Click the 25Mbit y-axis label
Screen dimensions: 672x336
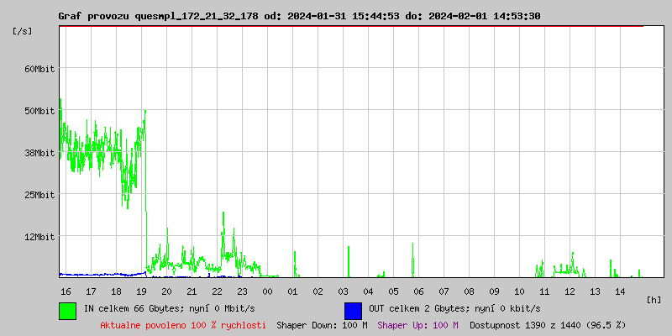pyautogui.click(x=39, y=194)
